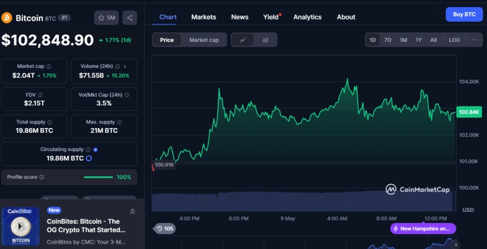The height and width of the screenshot is (249, 487).
Task: Click the circulating supply progress ring icon
Action: click(x=89, y=158)
